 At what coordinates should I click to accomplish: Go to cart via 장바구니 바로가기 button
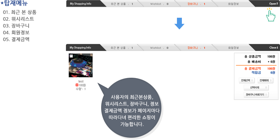click(256, 95)
